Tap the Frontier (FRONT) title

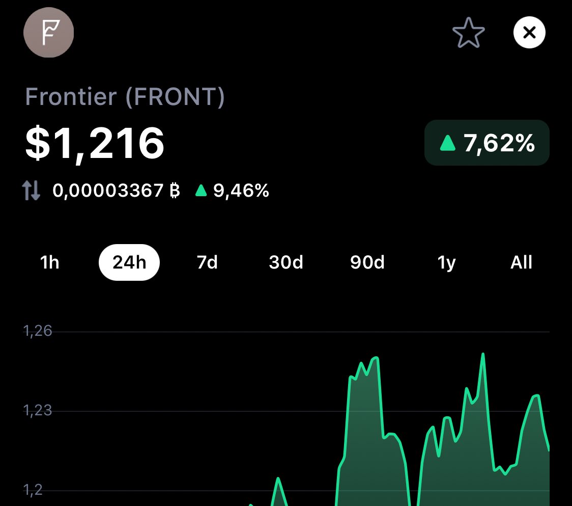pyautogui.click(x=125, y=97)
